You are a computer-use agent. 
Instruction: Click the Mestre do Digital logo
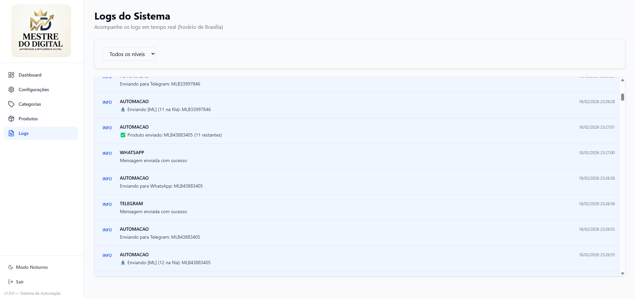[41, 31]
